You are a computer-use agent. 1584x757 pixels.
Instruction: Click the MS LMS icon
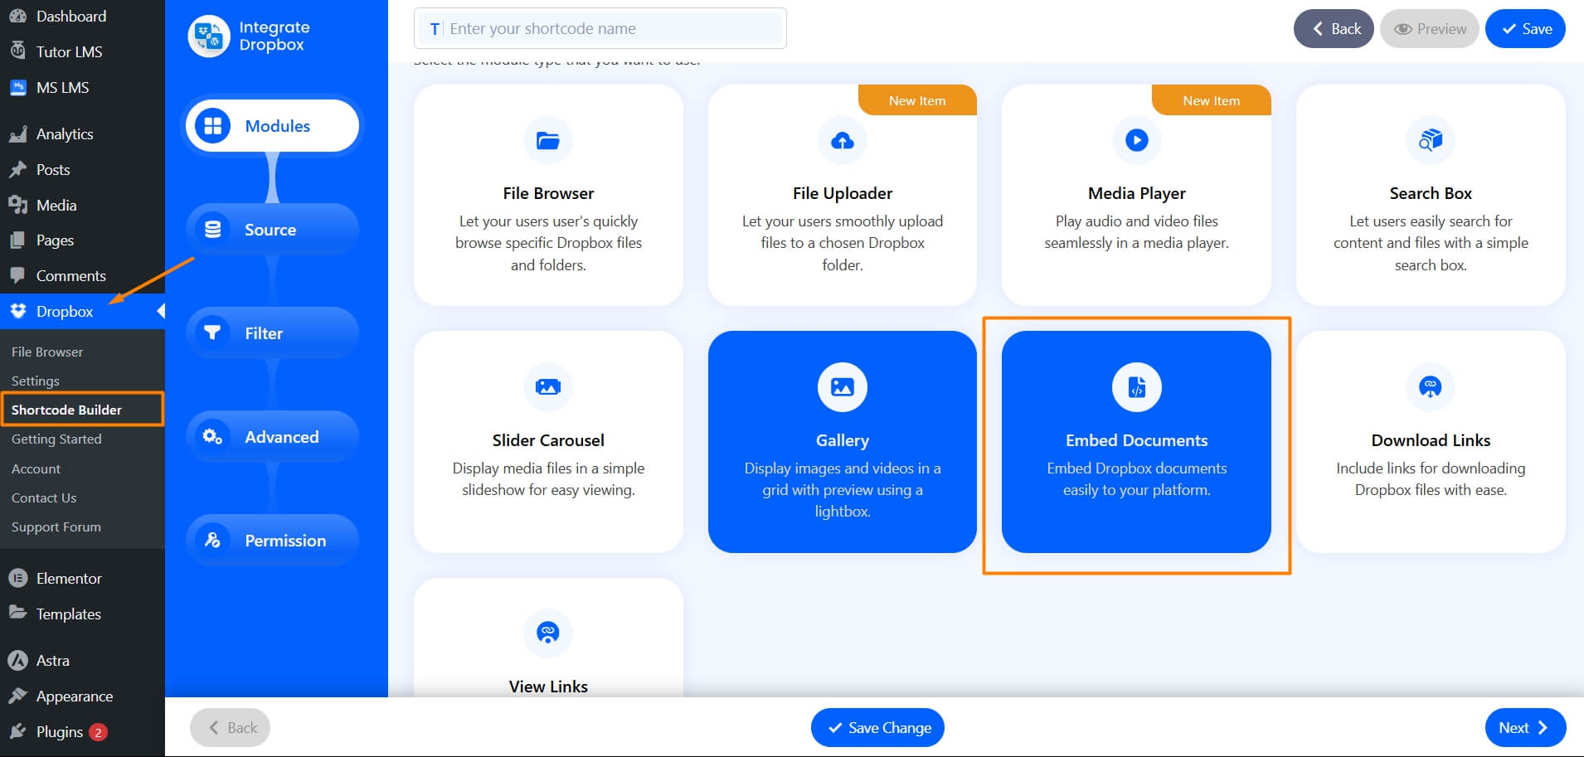(17, 86)
